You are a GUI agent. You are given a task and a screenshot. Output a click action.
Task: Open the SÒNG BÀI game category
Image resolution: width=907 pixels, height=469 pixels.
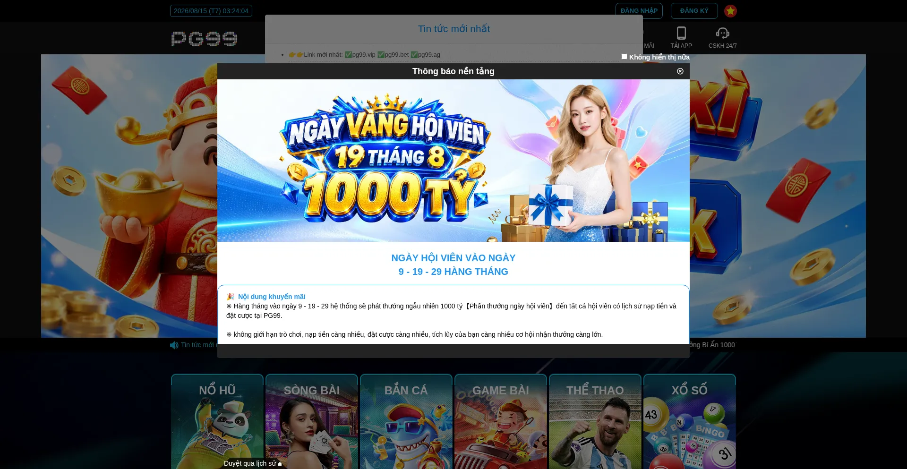312,421
